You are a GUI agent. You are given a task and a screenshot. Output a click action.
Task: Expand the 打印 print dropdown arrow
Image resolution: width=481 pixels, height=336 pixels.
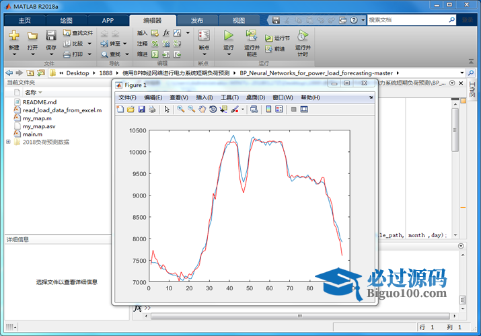point(89,54)
